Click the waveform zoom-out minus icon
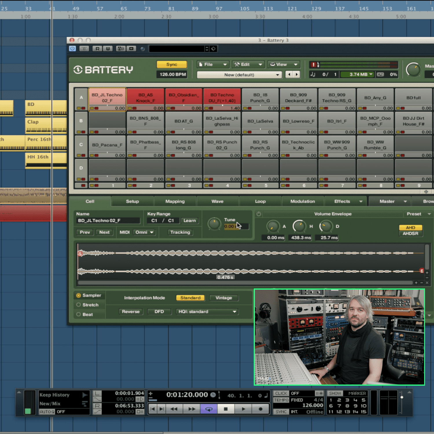 click(422, 283)
